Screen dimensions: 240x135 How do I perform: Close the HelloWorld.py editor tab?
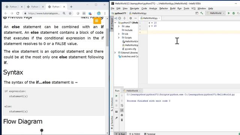[x=159, y=18]
